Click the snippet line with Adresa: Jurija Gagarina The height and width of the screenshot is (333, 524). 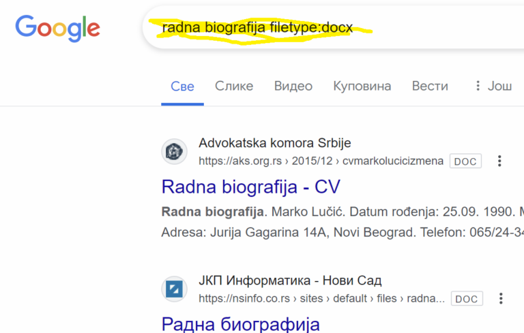[343, 232]
